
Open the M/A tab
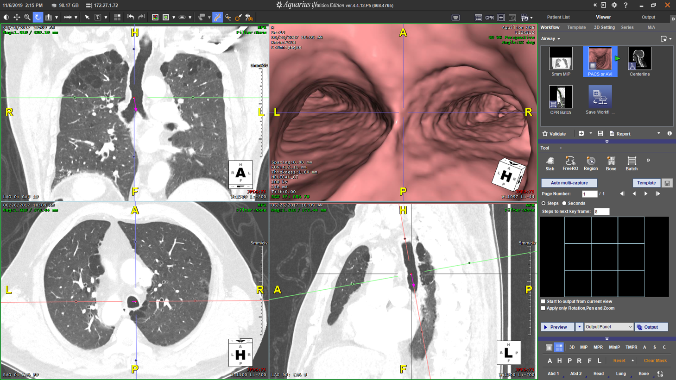point(651,27)
